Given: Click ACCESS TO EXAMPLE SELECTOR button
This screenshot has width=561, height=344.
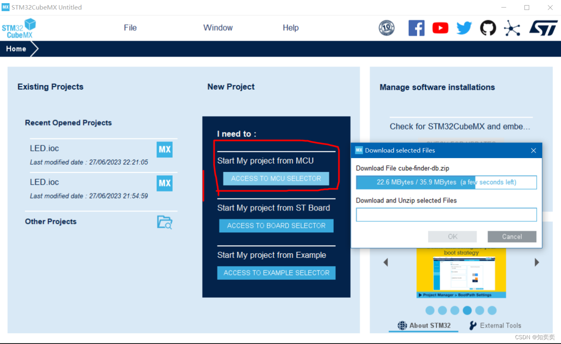Looking at the screenshot, I should click(x=276, y=273).
